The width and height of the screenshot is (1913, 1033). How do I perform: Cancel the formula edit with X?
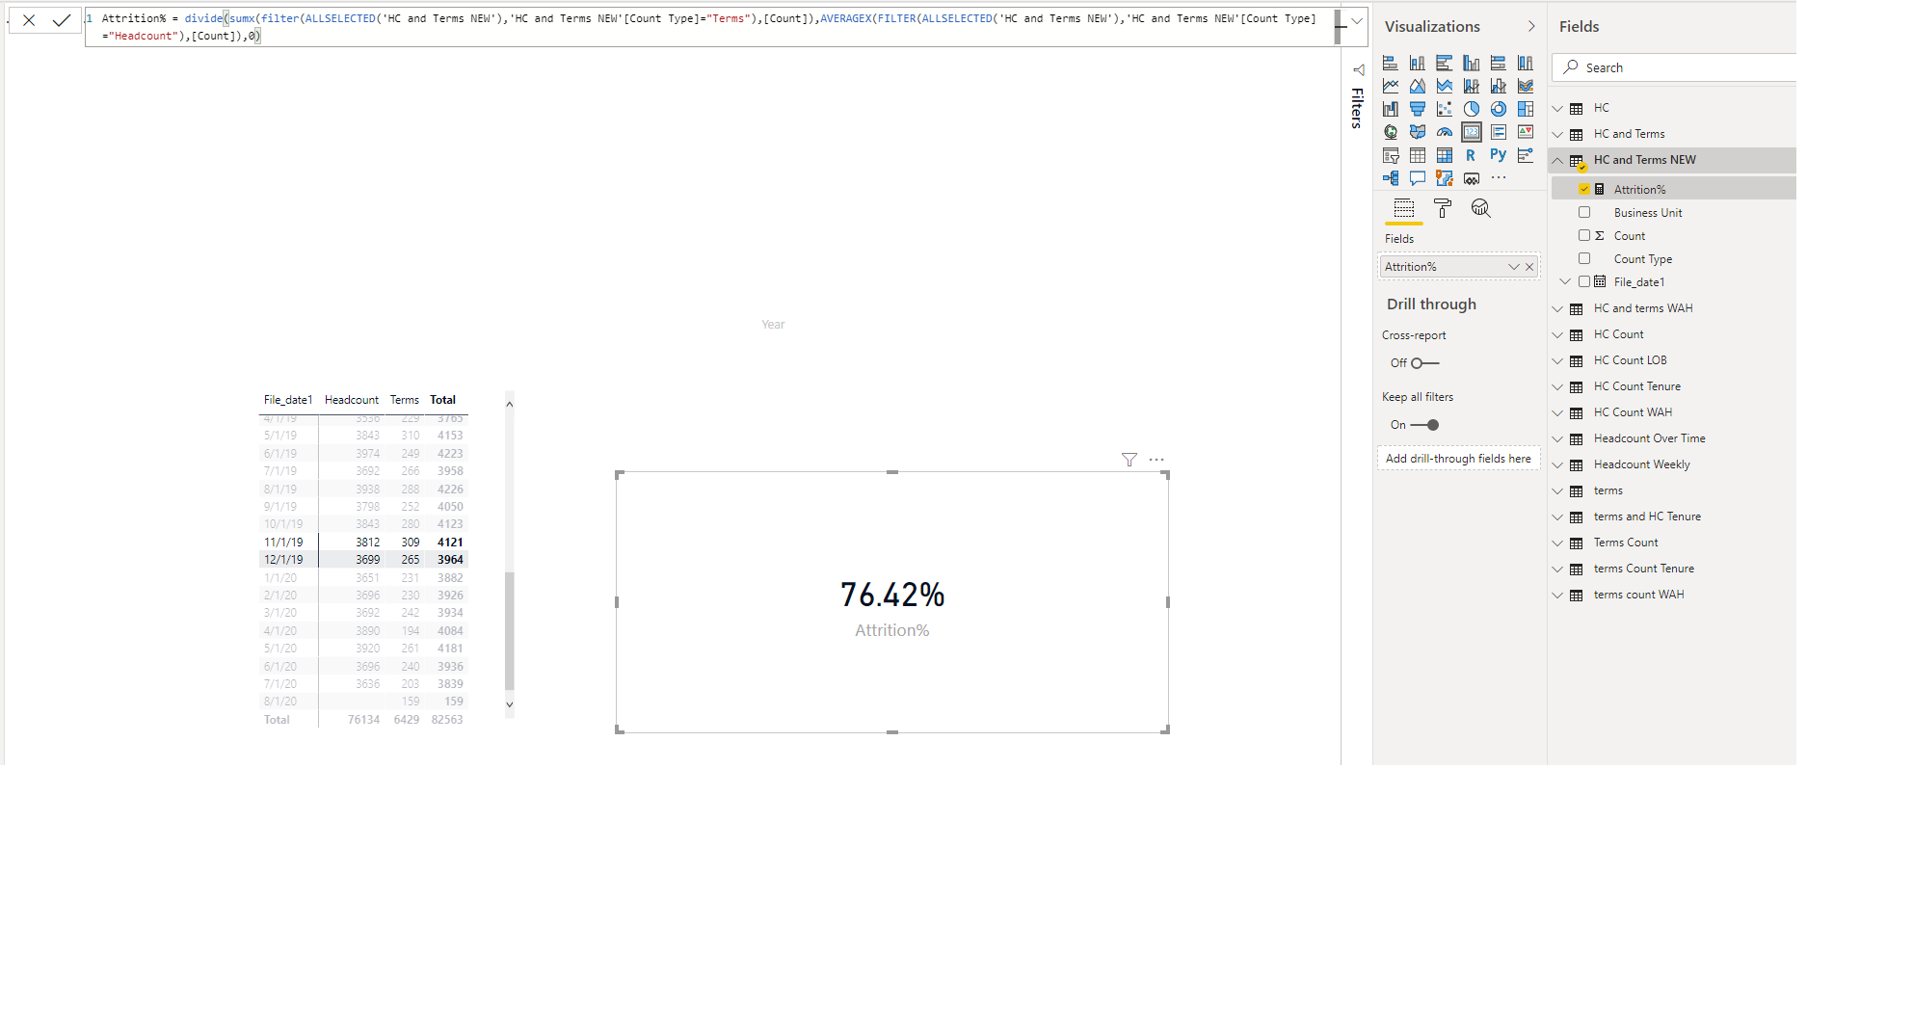pyautogui.click(x=29, y=20)
